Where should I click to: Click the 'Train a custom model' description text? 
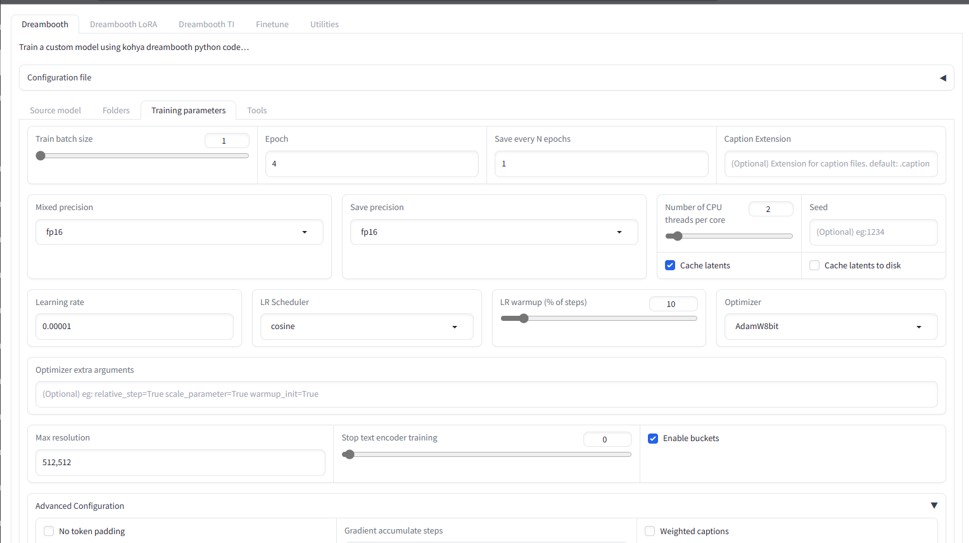coord(134,47)
